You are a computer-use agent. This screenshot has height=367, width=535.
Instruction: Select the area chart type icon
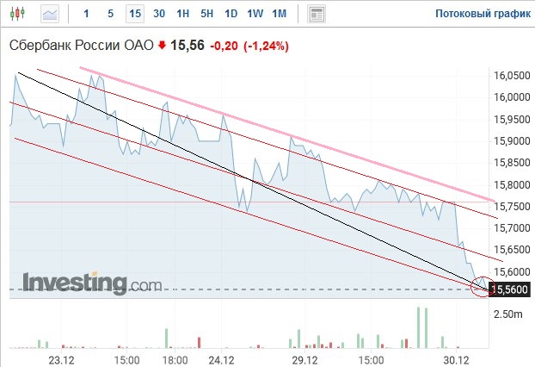50,14
